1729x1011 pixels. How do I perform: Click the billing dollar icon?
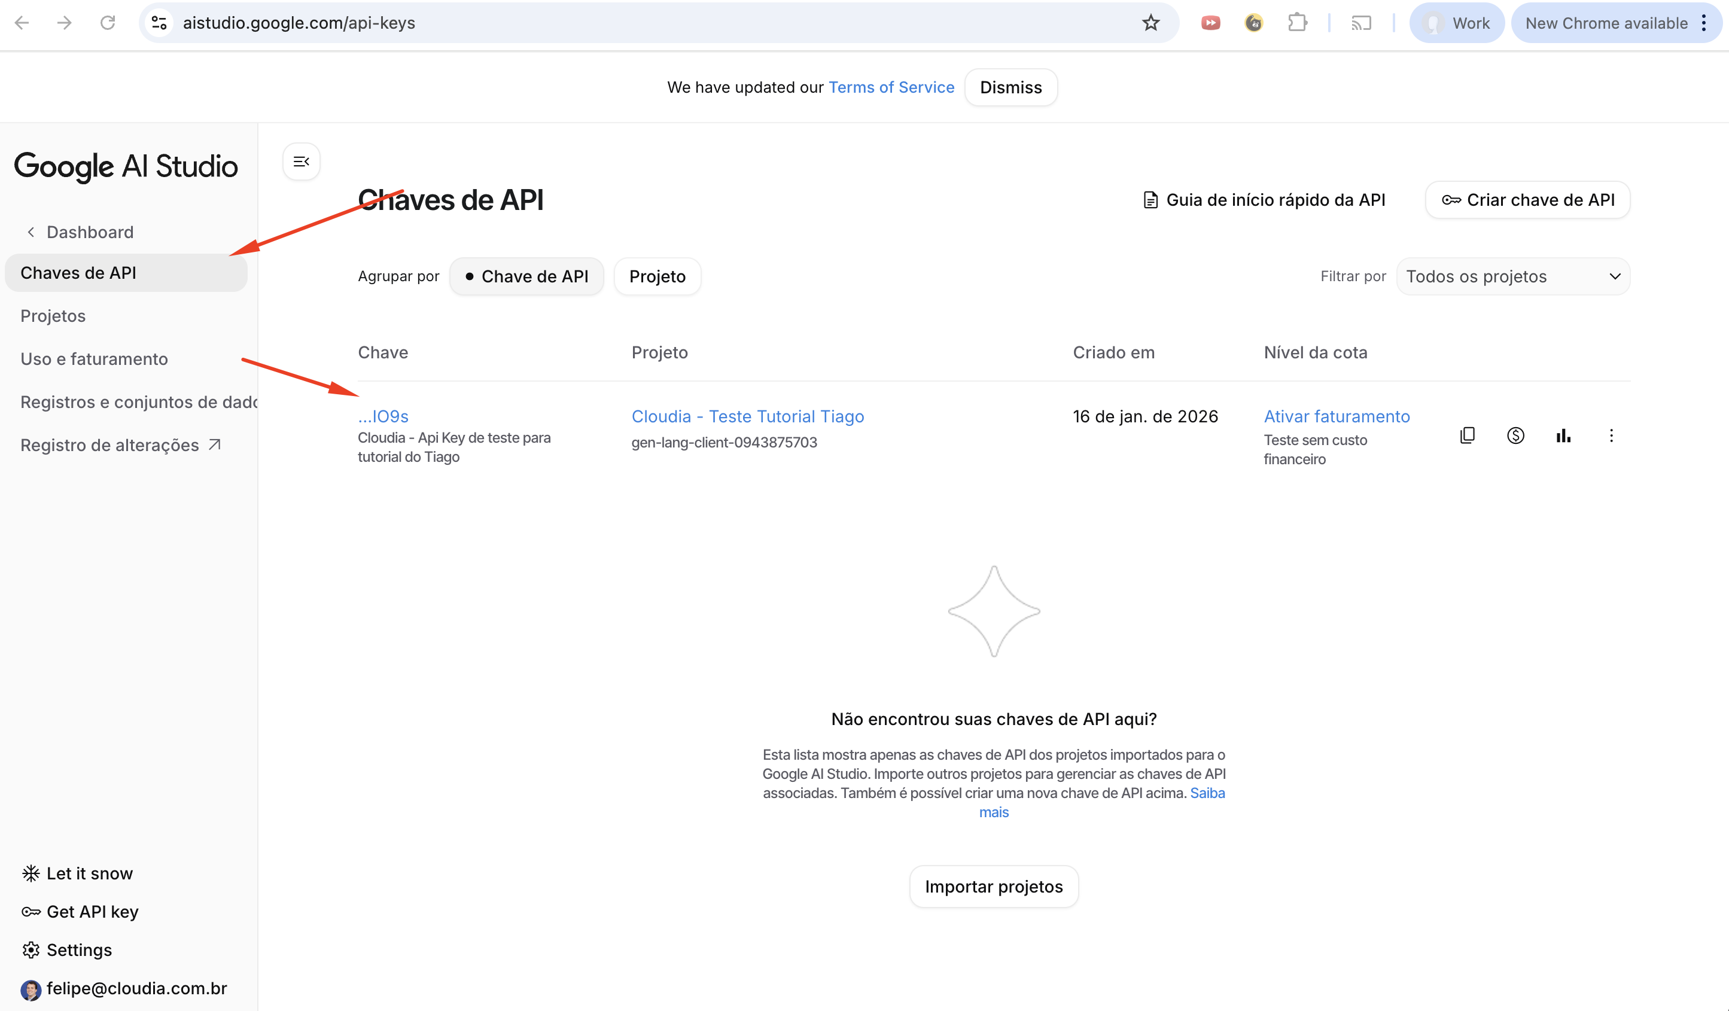pos(1515,436)
